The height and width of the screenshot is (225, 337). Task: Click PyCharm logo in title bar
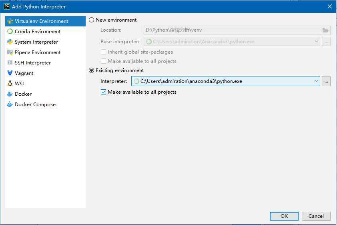[x=7, y=6]
